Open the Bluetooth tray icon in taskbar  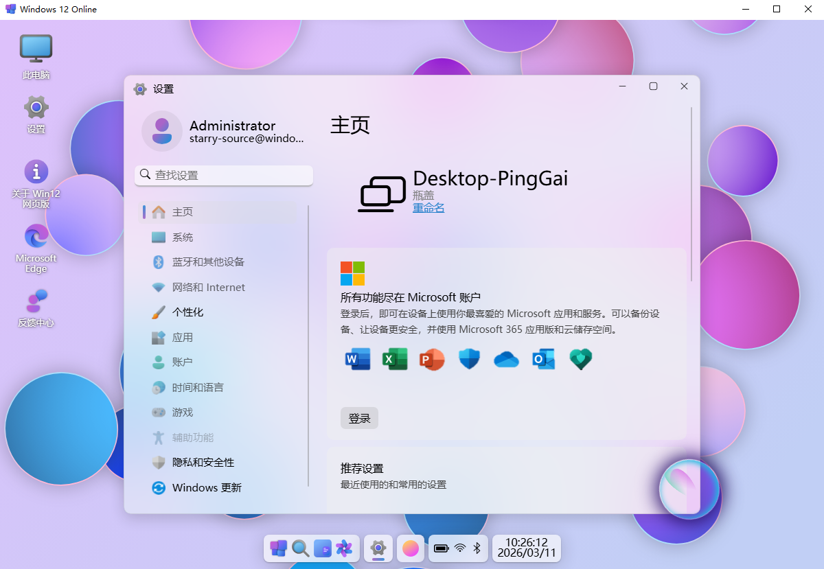(477, 548)
